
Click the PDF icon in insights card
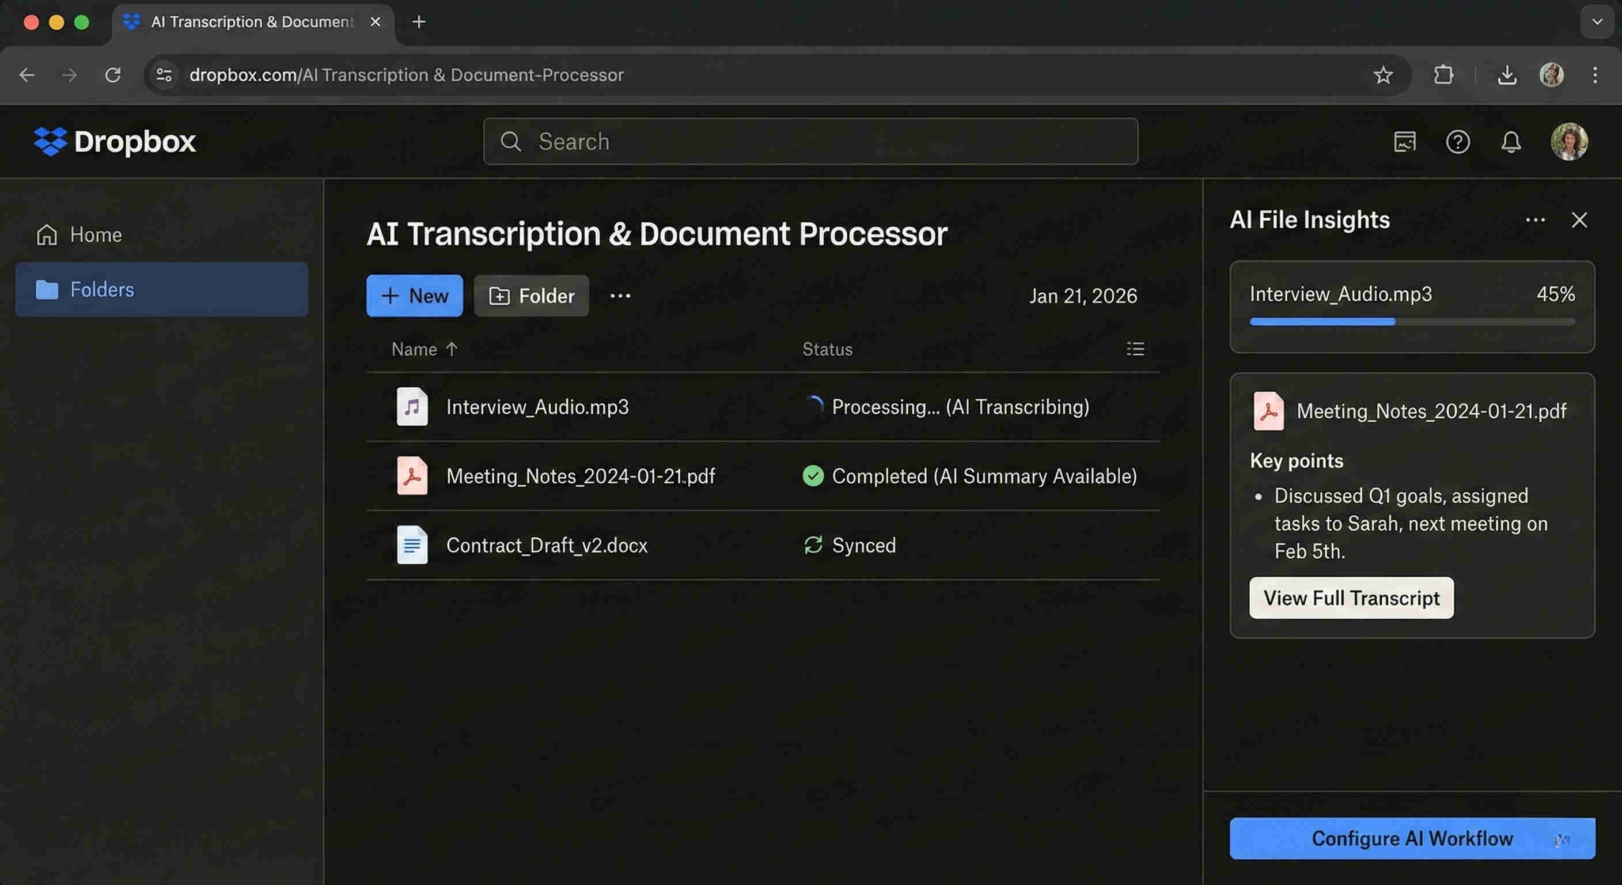pyautogui.click(x=1268, y=411)
